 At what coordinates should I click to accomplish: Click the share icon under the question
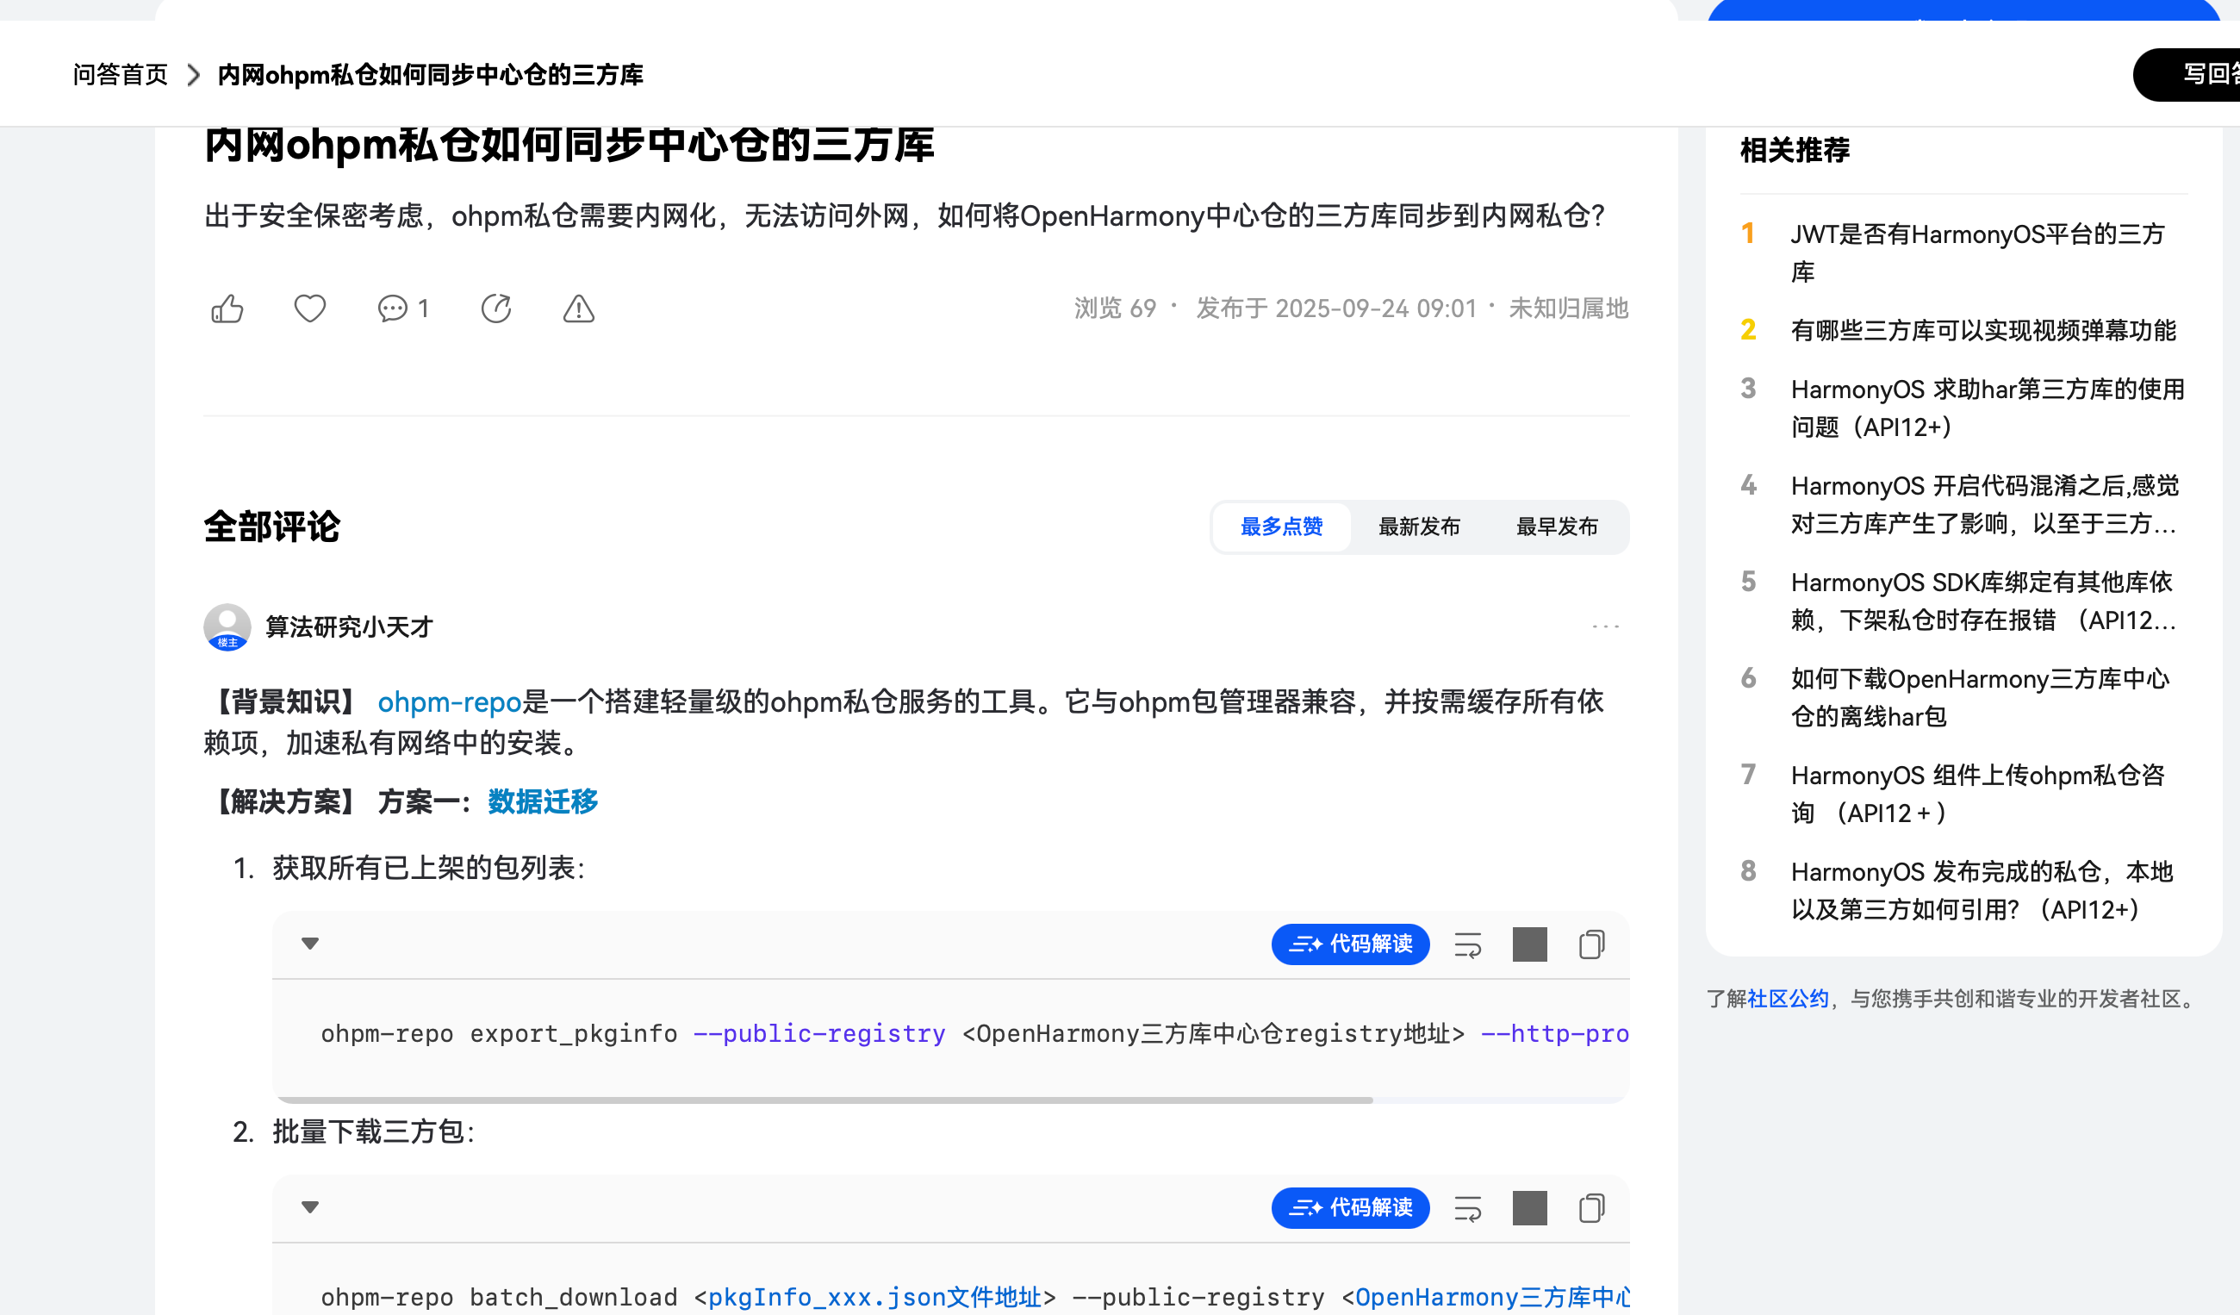tap(496, 308)
